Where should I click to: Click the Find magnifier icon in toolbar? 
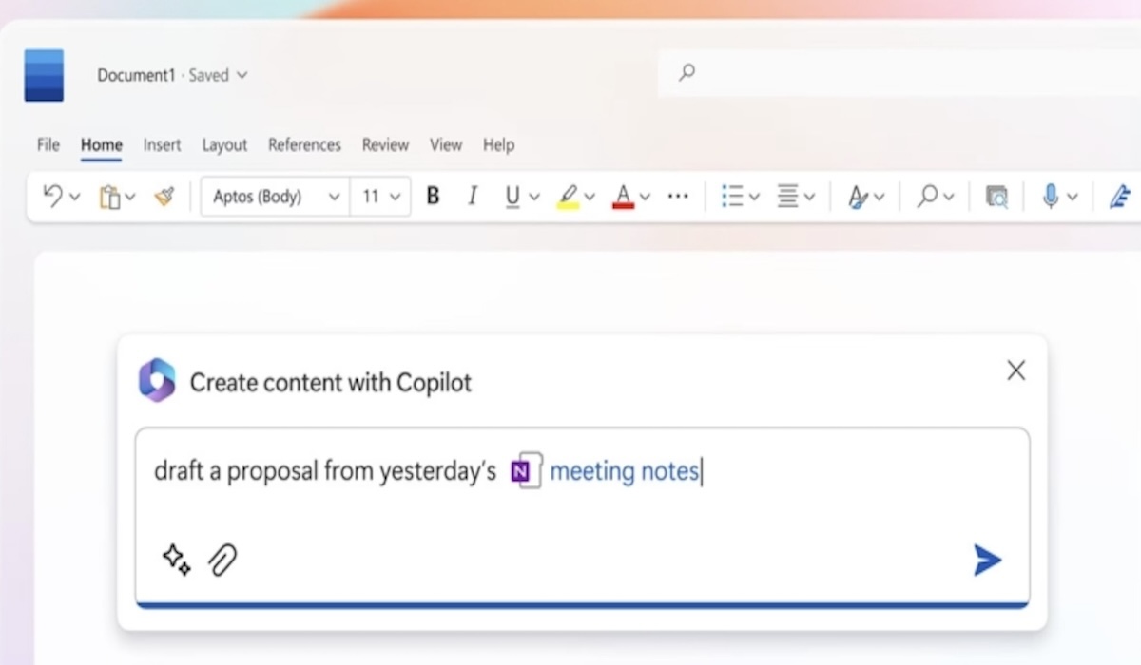coord(927,197)
